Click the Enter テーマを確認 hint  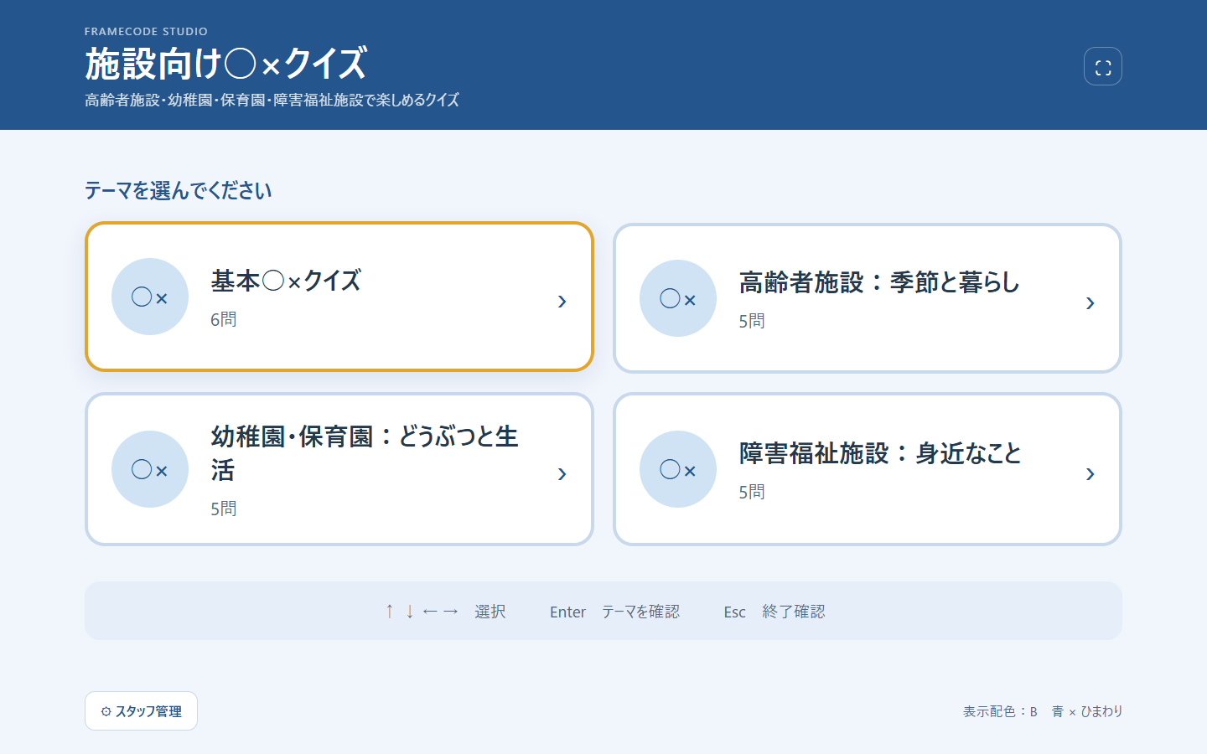coord(614,612)
